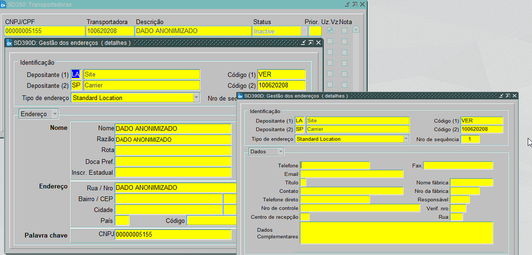
Task: Click into the Telefone field
Action: click(x=335, y=165)
